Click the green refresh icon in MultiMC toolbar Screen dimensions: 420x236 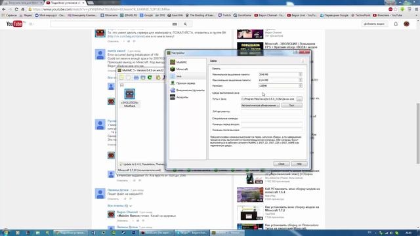(150, 77)
